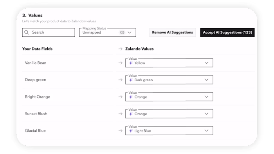The width and height of the screenshot is (274, 154).
Task: Expand the Light Blue value dropdown
Action: pos(169,131)
